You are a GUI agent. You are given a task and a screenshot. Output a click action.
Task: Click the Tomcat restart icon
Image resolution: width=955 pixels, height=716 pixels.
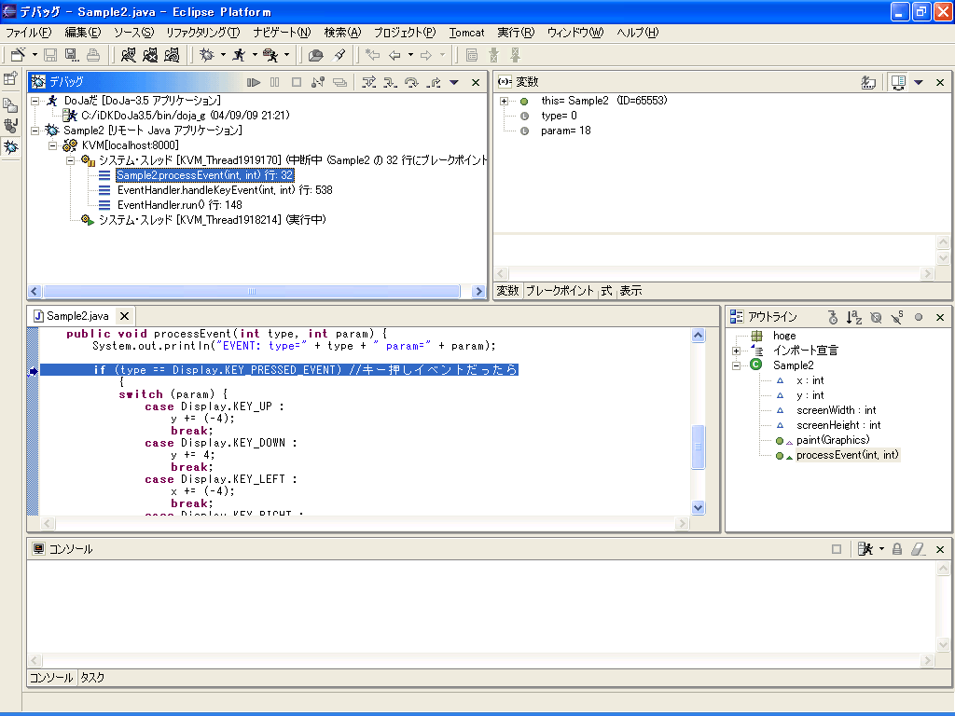pos(172,55)
